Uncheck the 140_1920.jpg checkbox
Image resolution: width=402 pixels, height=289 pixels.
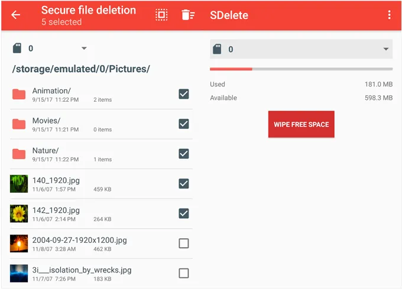184,184
